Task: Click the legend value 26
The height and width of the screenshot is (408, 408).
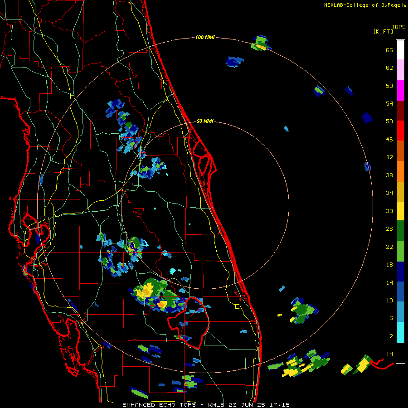Action: [x=389, y=229]
